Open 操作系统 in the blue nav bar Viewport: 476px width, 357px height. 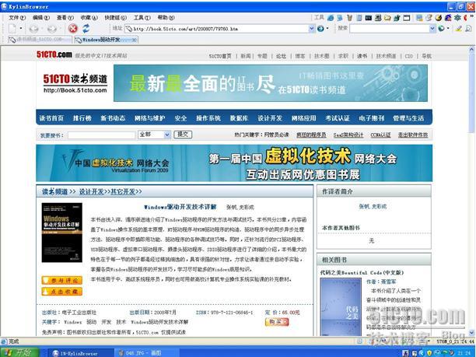(208, 118)
